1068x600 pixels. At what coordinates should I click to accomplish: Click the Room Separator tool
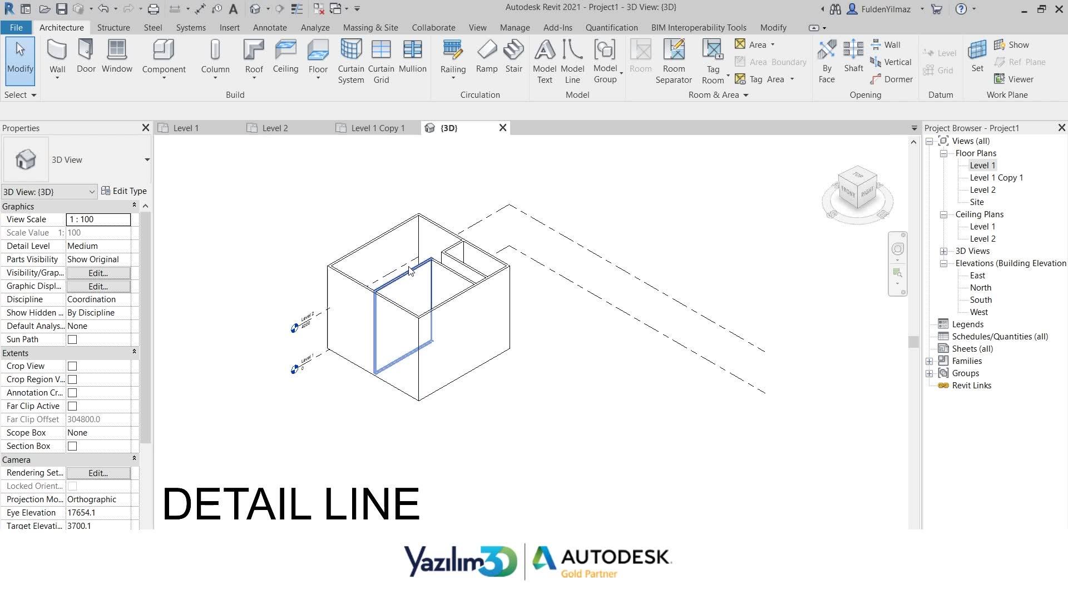click(x=674, y=62)
